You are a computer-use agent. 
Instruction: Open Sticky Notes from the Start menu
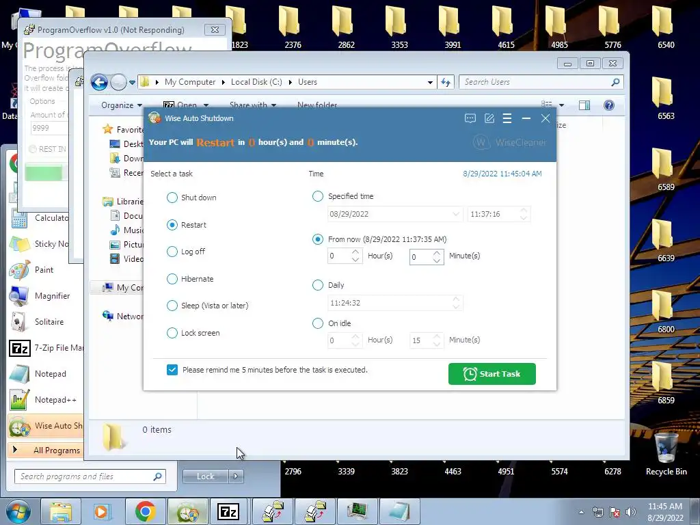(44, 244)
